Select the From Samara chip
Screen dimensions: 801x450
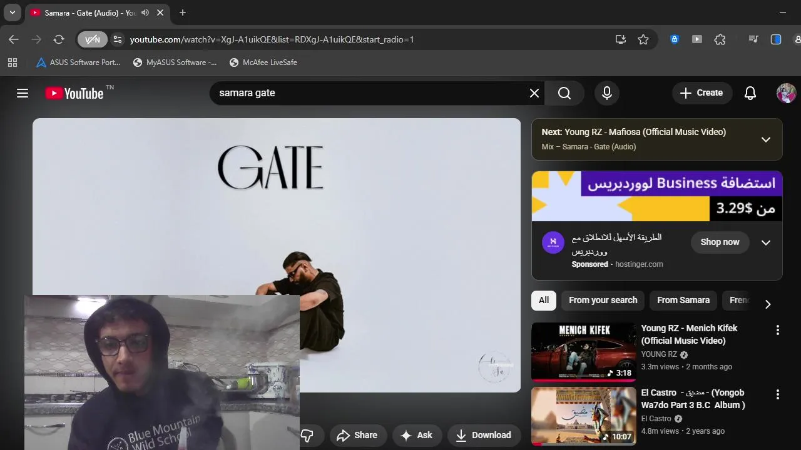pyautogui.click(x=683, y=301)
